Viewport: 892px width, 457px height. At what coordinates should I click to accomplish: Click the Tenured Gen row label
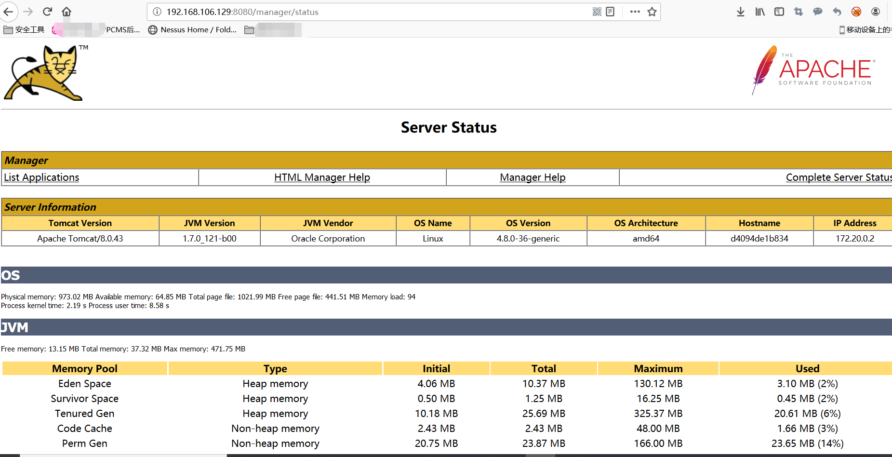tap(85, 414)
